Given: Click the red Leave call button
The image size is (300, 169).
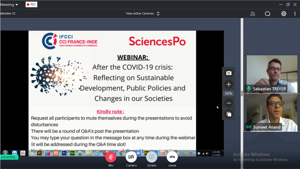Looking at the screenshot, I should tap(172, 157).
